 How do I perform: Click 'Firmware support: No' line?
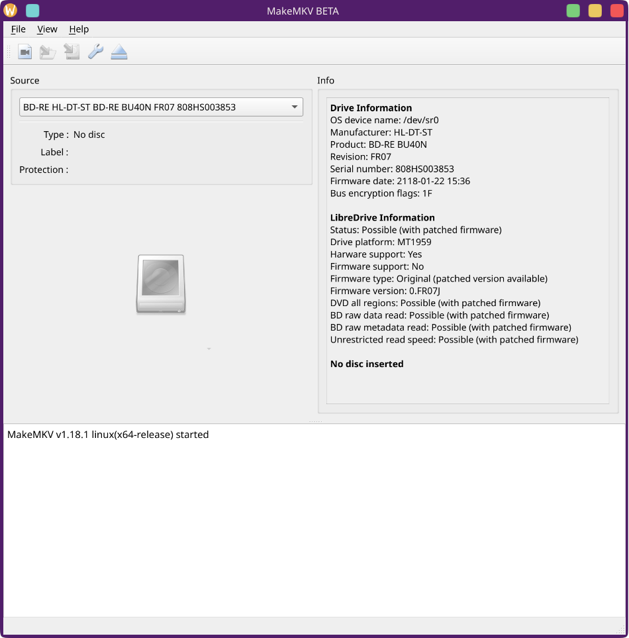click(377, 266)
